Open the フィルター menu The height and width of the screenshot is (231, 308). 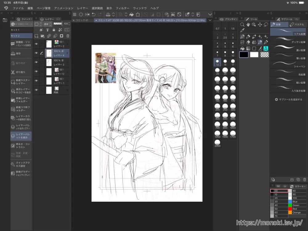tap(122, 8)
